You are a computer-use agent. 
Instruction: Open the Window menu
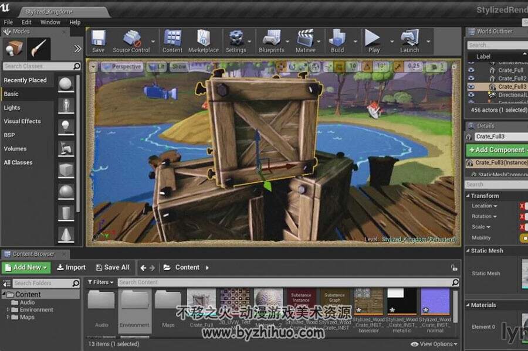[50, 22]
